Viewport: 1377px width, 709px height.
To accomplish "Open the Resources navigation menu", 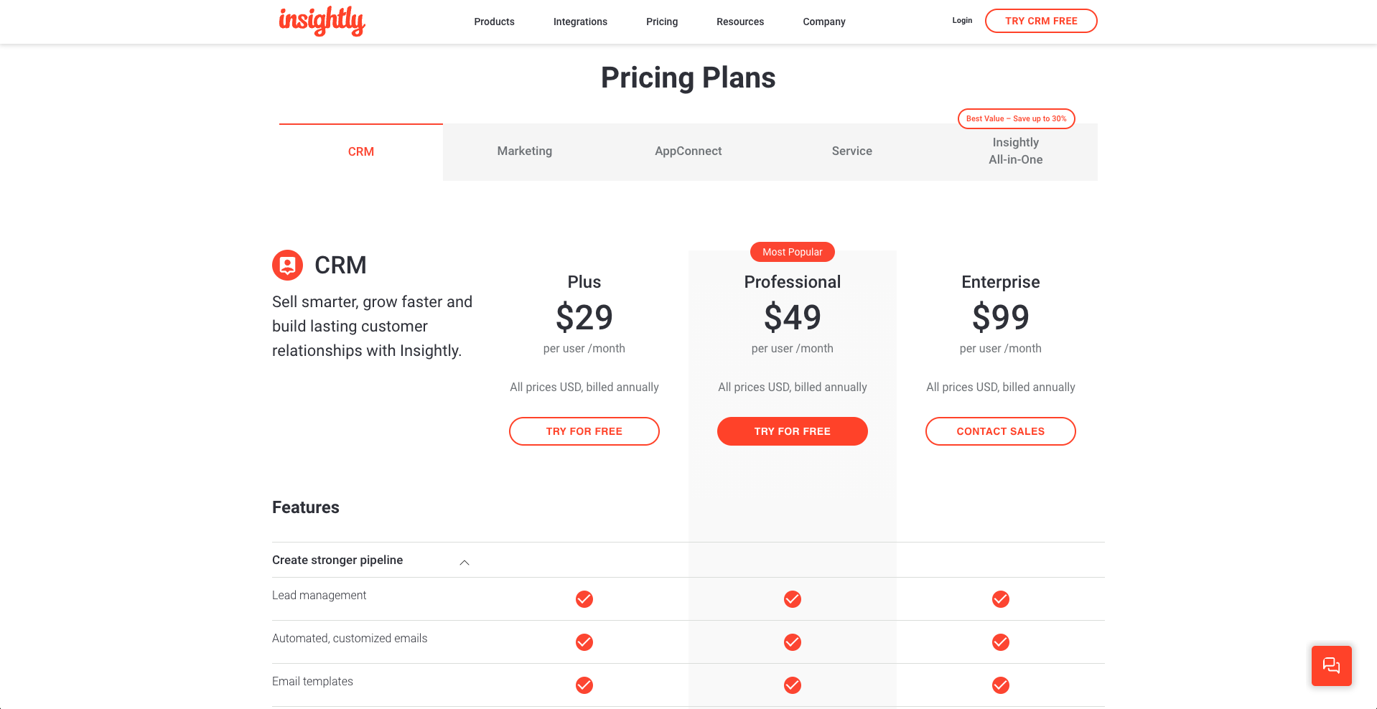I will tap(739, 22).
